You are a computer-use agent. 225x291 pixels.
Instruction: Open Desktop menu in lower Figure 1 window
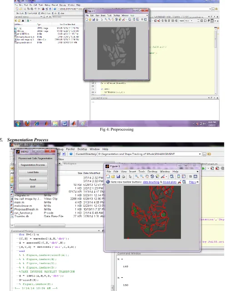point(152,172)
